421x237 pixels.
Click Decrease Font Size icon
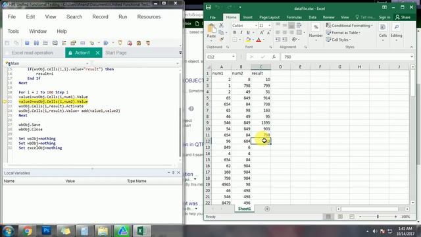coord(268,32)
